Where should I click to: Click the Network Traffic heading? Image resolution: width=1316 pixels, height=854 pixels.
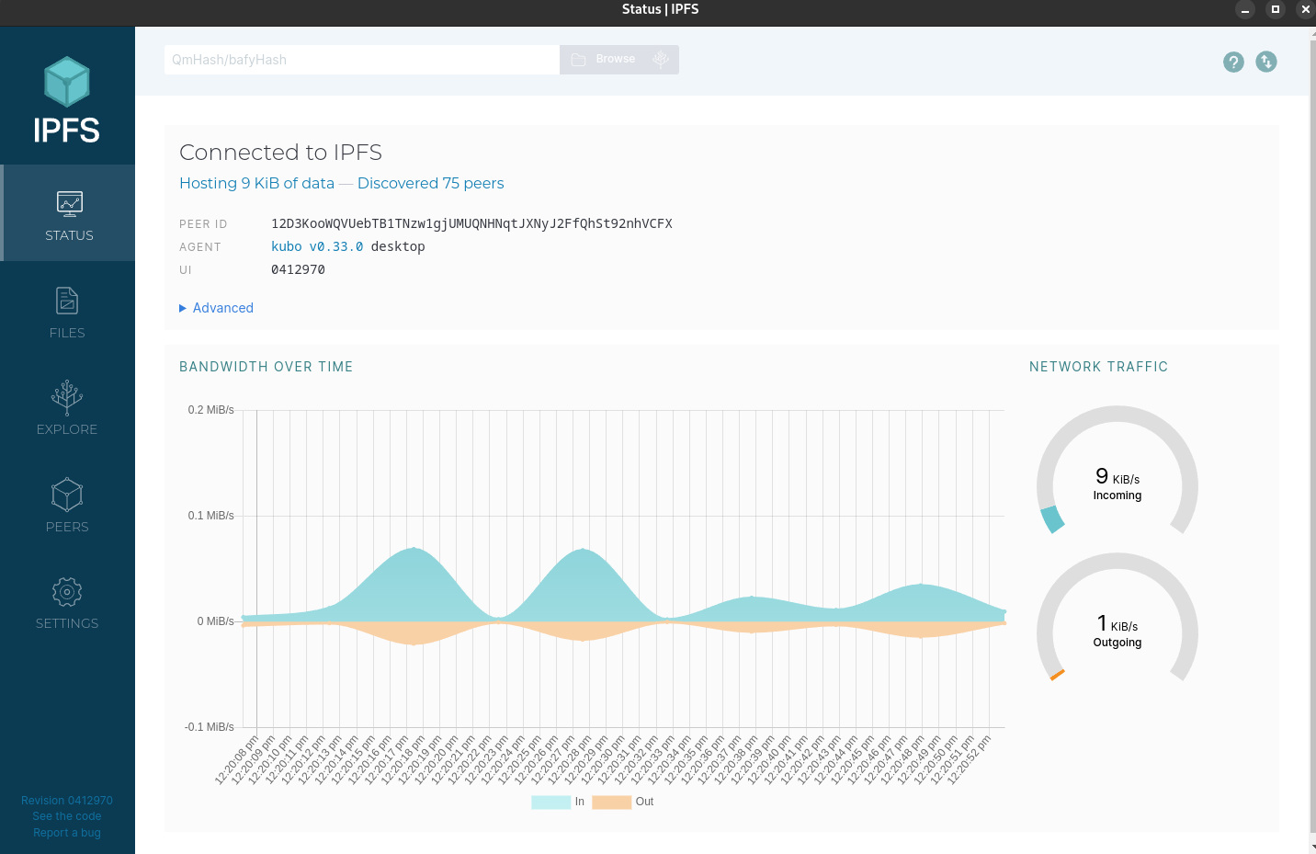1098,367
